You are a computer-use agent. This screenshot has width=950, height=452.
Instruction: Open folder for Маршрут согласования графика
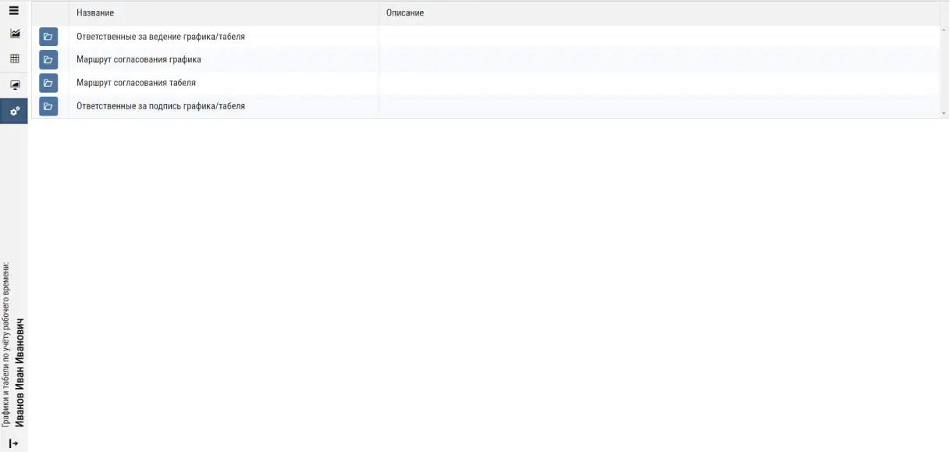tap(48, 59)
